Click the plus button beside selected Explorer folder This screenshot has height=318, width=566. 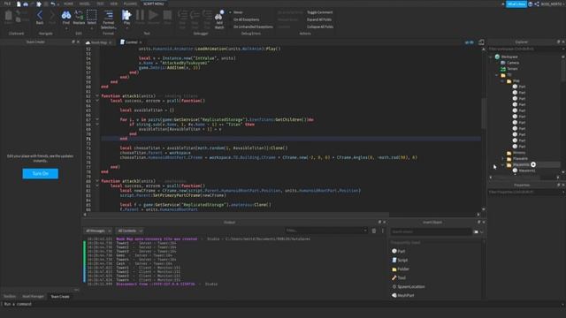coord(533,164)
